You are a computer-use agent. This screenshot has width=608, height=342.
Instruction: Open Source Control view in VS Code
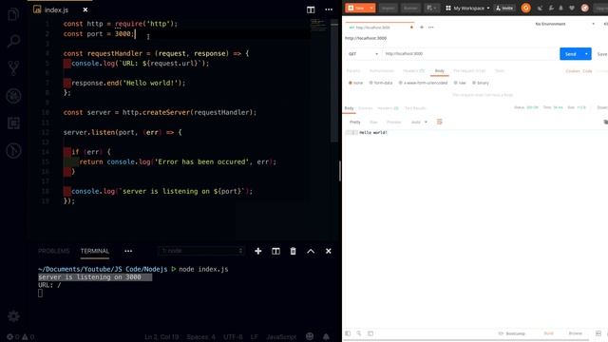click(x=13, y=67)
